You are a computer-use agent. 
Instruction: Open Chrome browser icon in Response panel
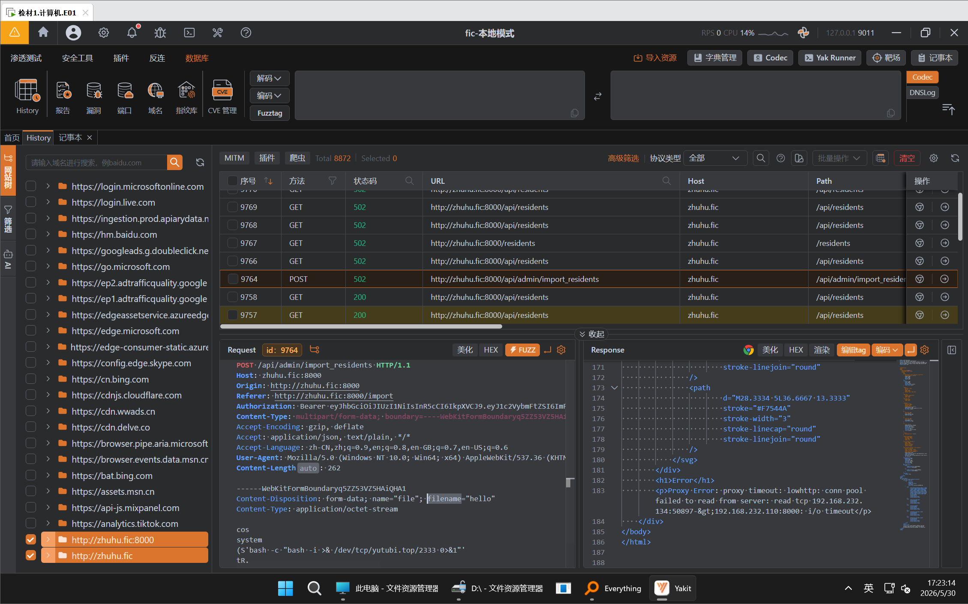coord(748,350)
